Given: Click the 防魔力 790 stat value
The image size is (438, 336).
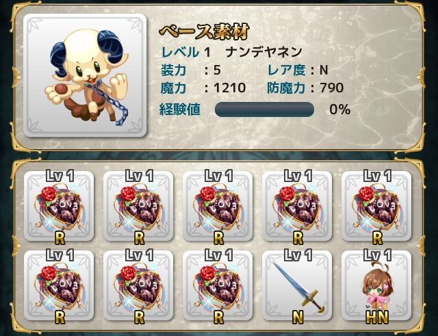Looking at the screenshot, I should [x=331, y=88].
